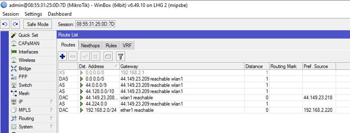
Task: Open the Dashboard menu
Action: [x=60, y=14]
